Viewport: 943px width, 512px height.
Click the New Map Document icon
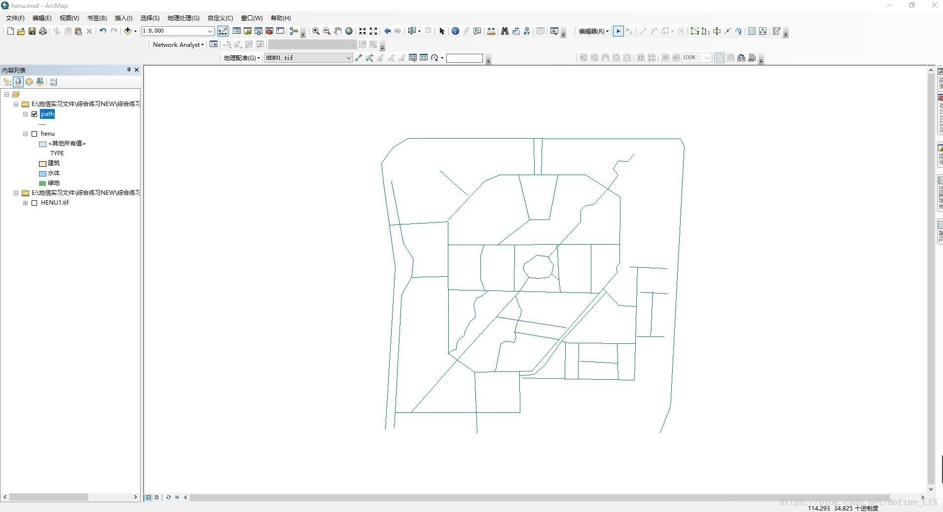[x=10, y=31]
